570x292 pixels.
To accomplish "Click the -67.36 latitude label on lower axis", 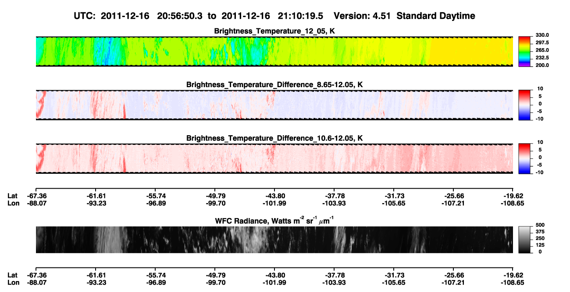I will tap(36, 275).
